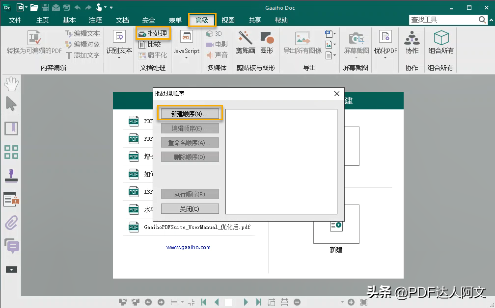Go to the last page button
Viewport: 495px width, 308px height.
coord(258,302)
